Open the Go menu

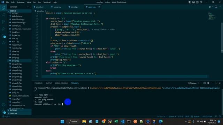click(x=34, y=2)
